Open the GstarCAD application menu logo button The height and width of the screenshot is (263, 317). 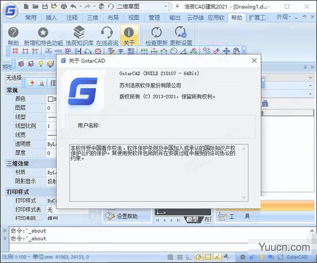[11, 11]
